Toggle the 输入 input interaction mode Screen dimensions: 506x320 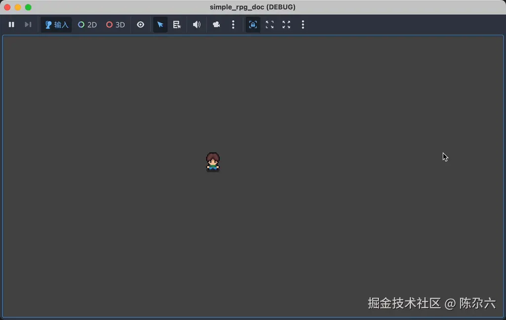tap(56, 24)
